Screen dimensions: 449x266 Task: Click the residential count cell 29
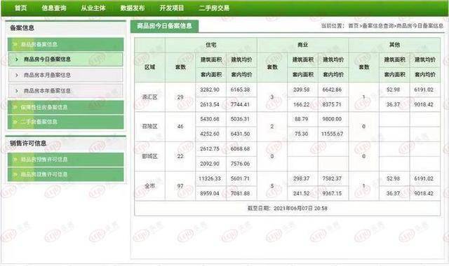coord(180,97)
